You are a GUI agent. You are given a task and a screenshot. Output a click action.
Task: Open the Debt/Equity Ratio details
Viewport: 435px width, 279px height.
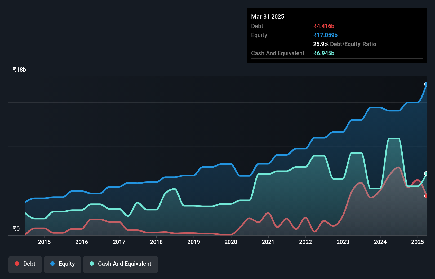[x=344, y=44]
